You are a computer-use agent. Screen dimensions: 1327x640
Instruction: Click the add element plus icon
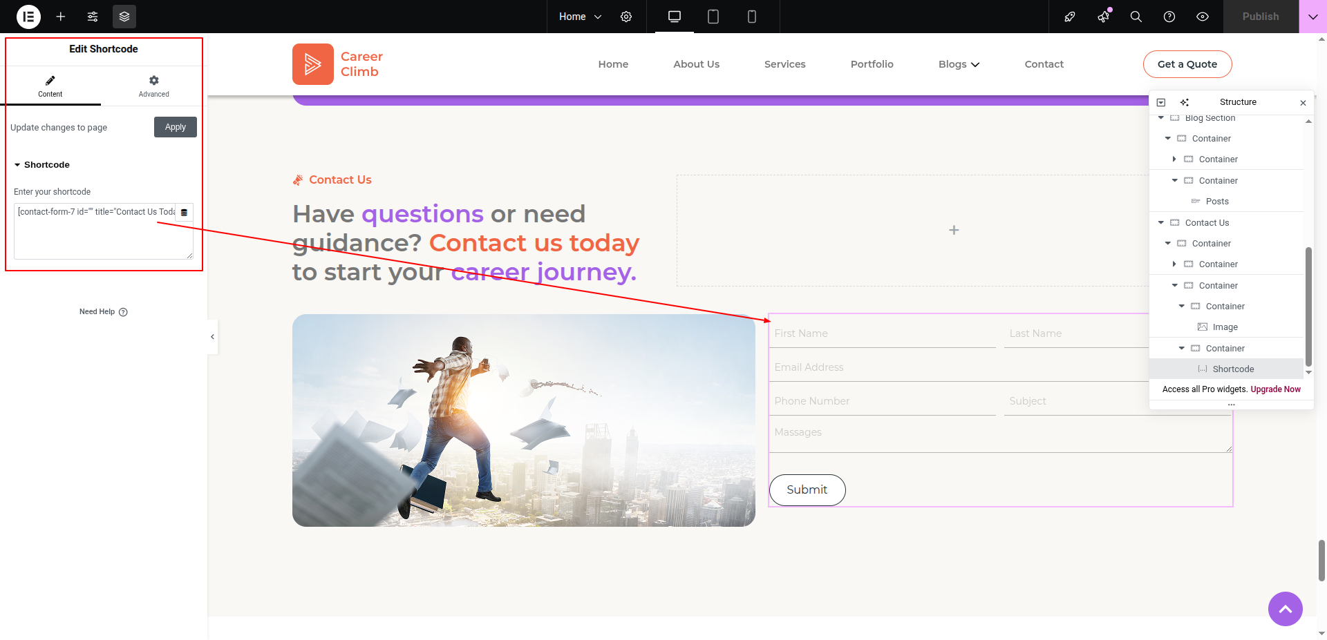point(61,17)
